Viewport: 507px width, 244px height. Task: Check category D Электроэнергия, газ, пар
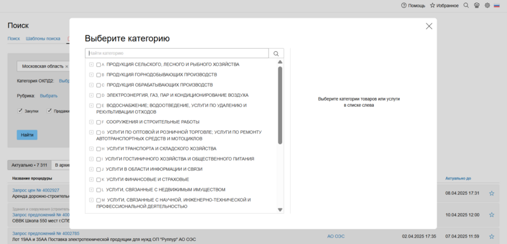pos(98,95)
